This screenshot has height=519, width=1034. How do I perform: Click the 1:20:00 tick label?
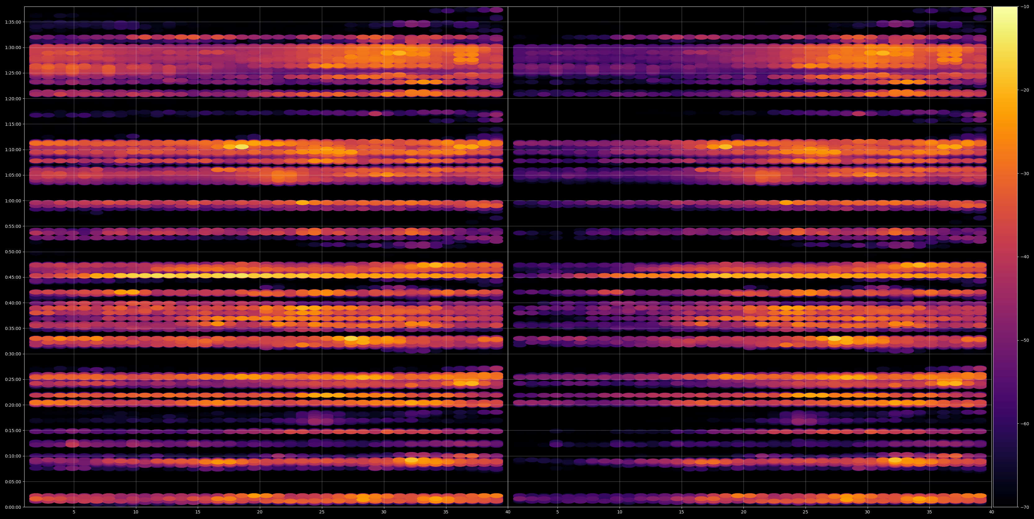tap(13, 99)
